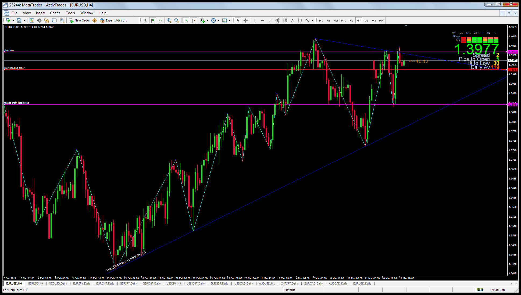The height and width of the screenshot is (295, 521).
Task: Select the Horizontal line tool
Action: pos(262,20)
